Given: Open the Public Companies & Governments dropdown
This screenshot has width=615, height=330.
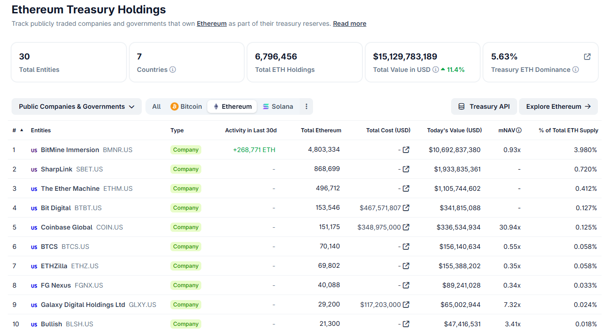Looking at the screenshot, I should tap(76, 106).
